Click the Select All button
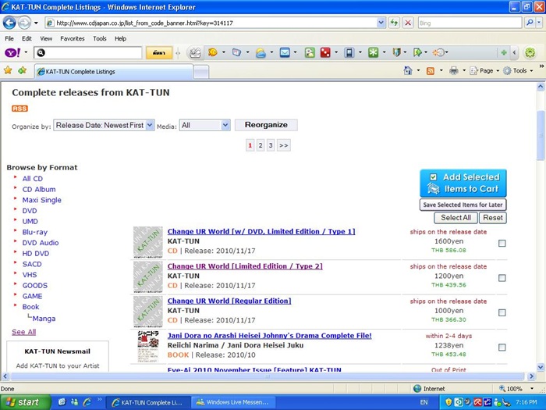The image size is (546, 410). 456,218
